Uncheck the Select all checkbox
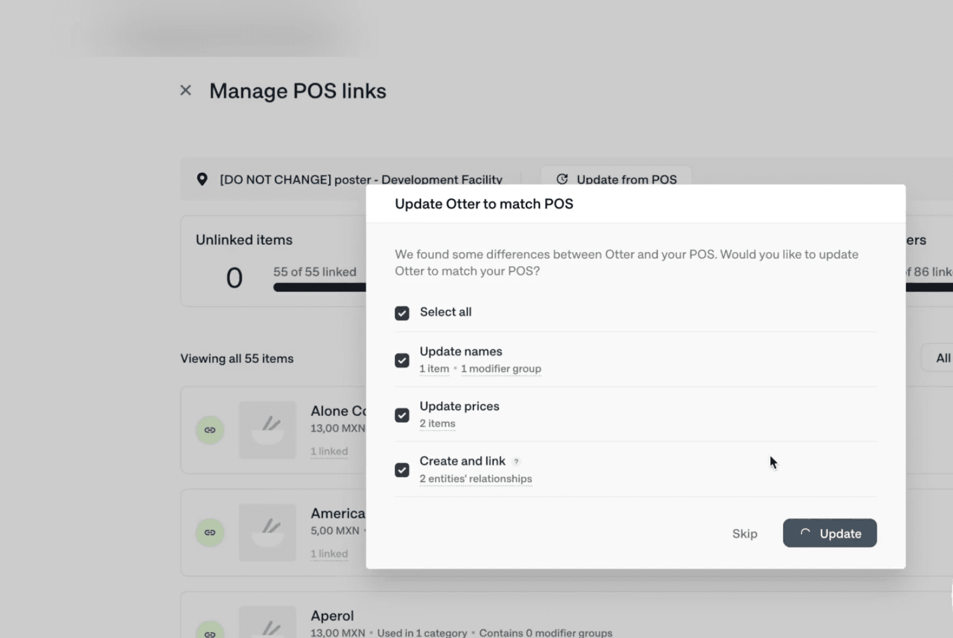The height and width of the screenshot is (638, 953). 402,313
